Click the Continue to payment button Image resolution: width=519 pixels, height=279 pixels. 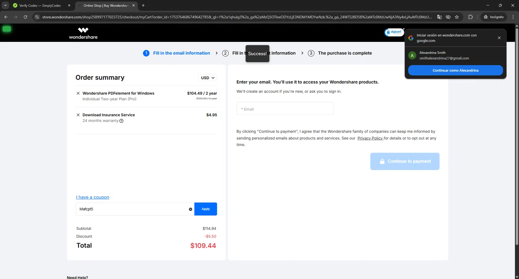[x=405, y=161]
